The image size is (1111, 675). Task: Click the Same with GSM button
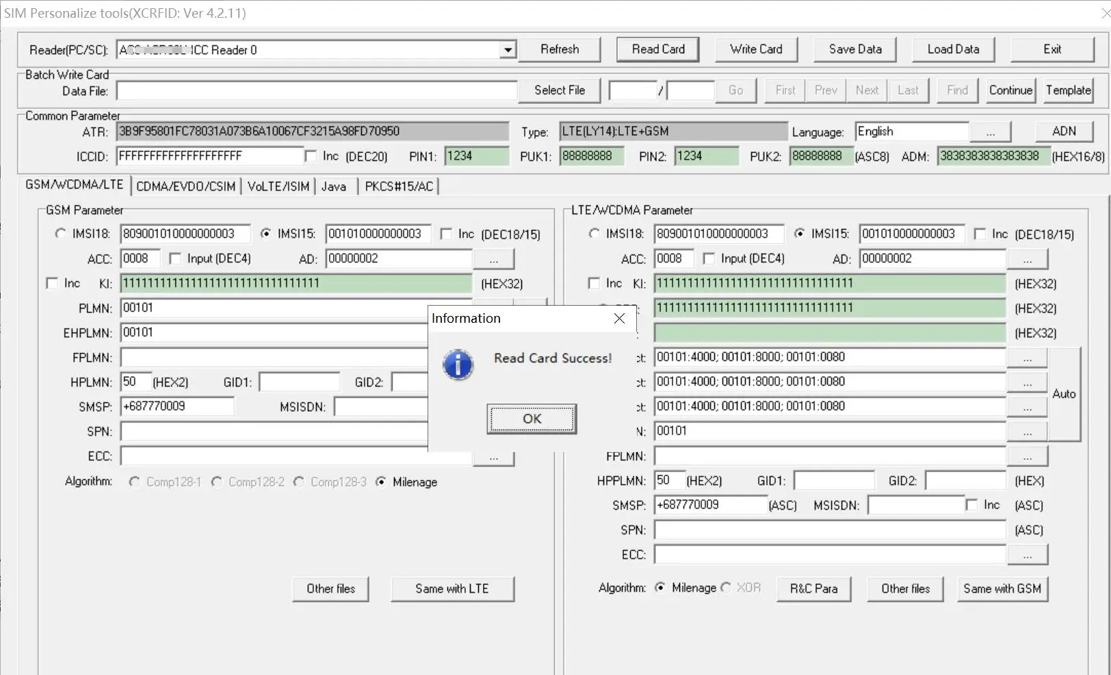tap(1002, 589)
